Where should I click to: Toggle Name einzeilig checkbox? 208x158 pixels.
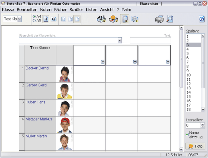pyautogui.click(x=187, y=135)
